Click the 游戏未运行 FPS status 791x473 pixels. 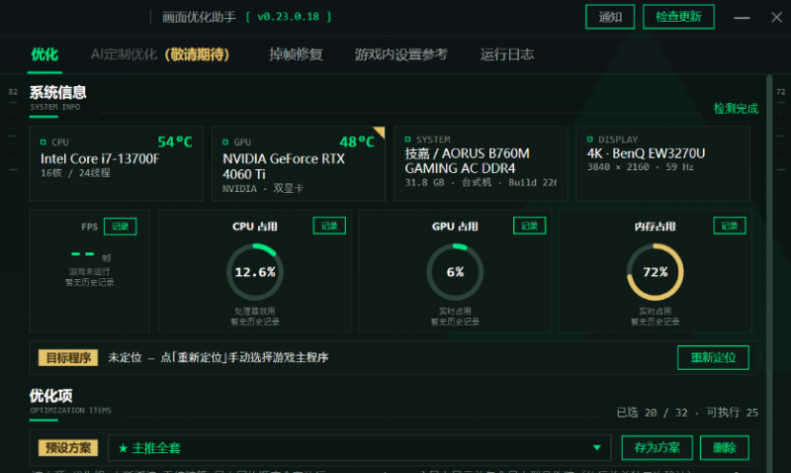(x=89, y=271)
